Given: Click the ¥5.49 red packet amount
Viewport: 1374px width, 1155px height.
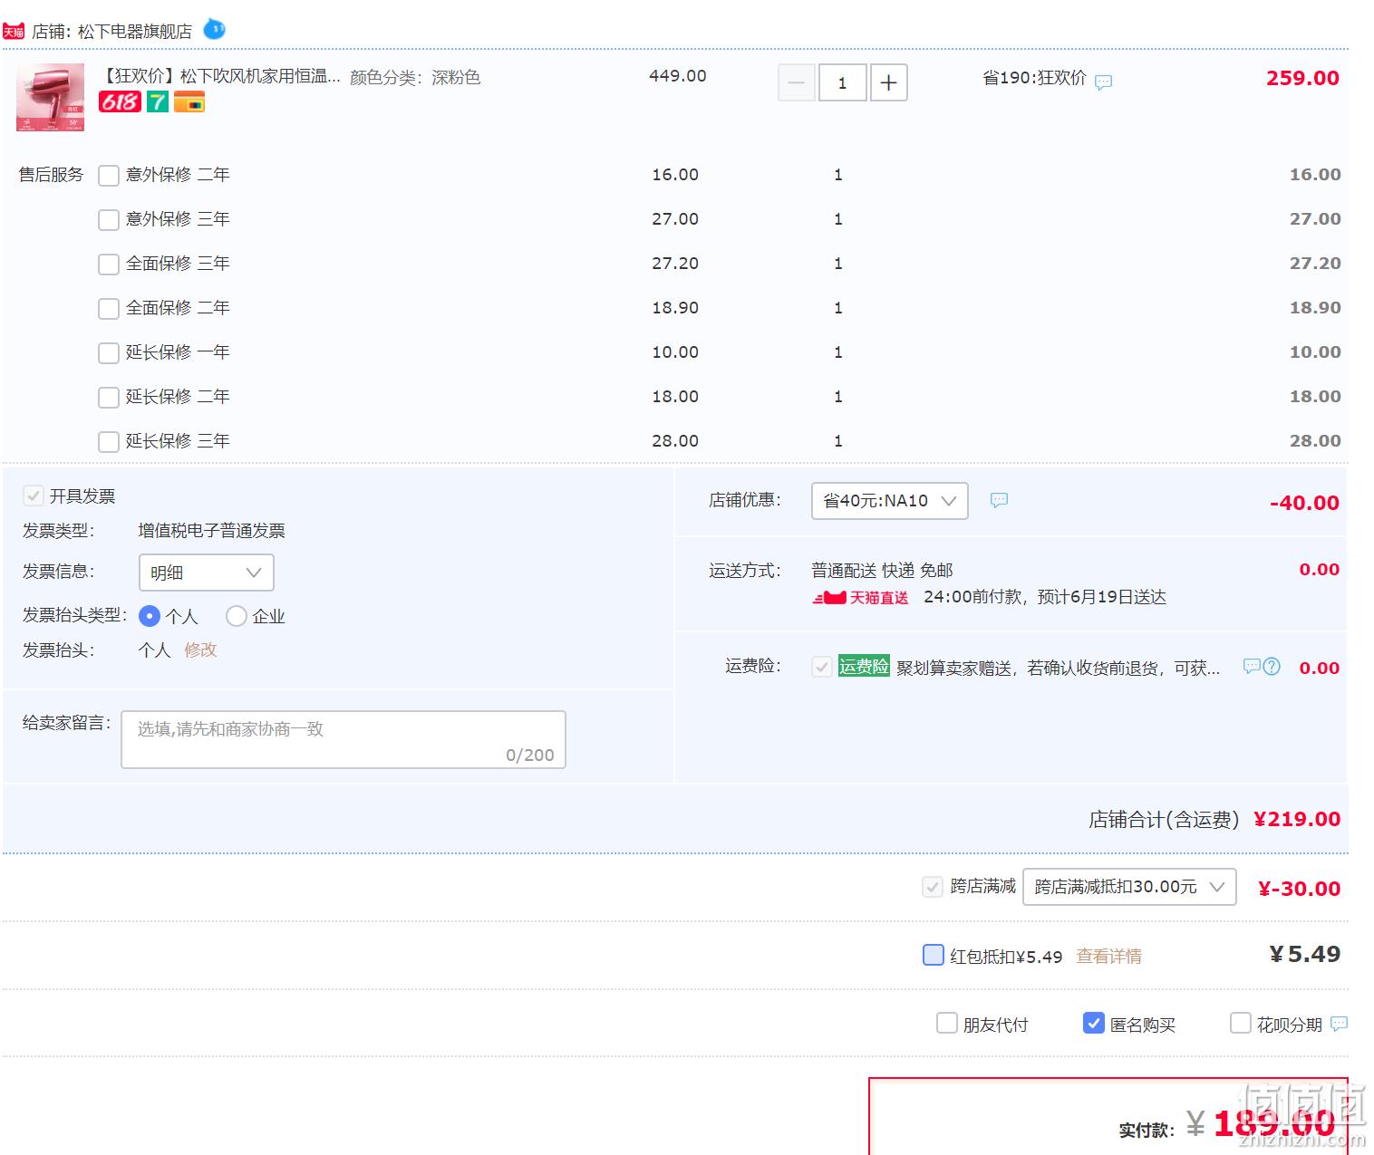Looking at the screenshot, I should tap(1305, 954).
